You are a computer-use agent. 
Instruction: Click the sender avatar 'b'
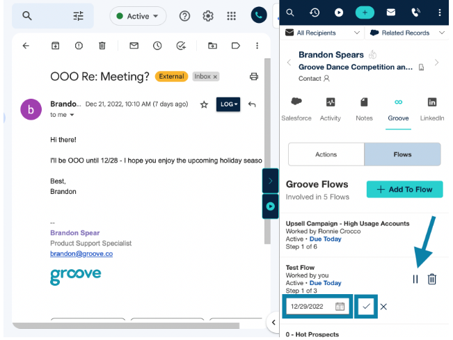(31, 110)
